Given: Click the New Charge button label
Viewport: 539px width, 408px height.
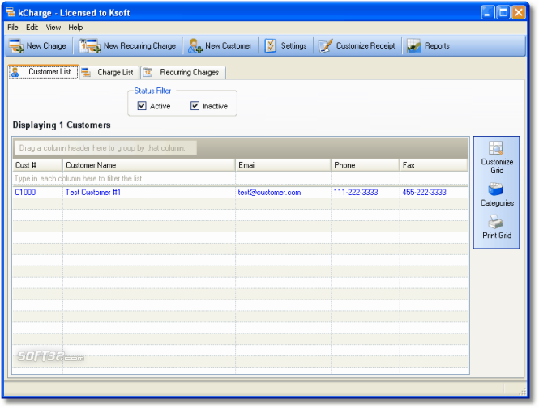Looking at the screenshot, I should pos(46,45).
